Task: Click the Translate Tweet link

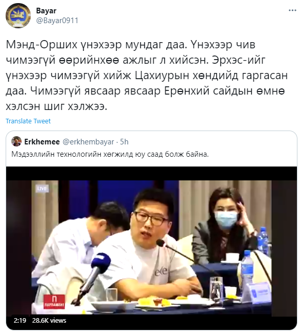Action: pos(28,121)
